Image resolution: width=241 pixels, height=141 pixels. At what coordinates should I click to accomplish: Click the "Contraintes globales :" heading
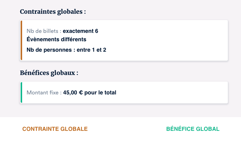pyautogui.click(x=53, y=12)
